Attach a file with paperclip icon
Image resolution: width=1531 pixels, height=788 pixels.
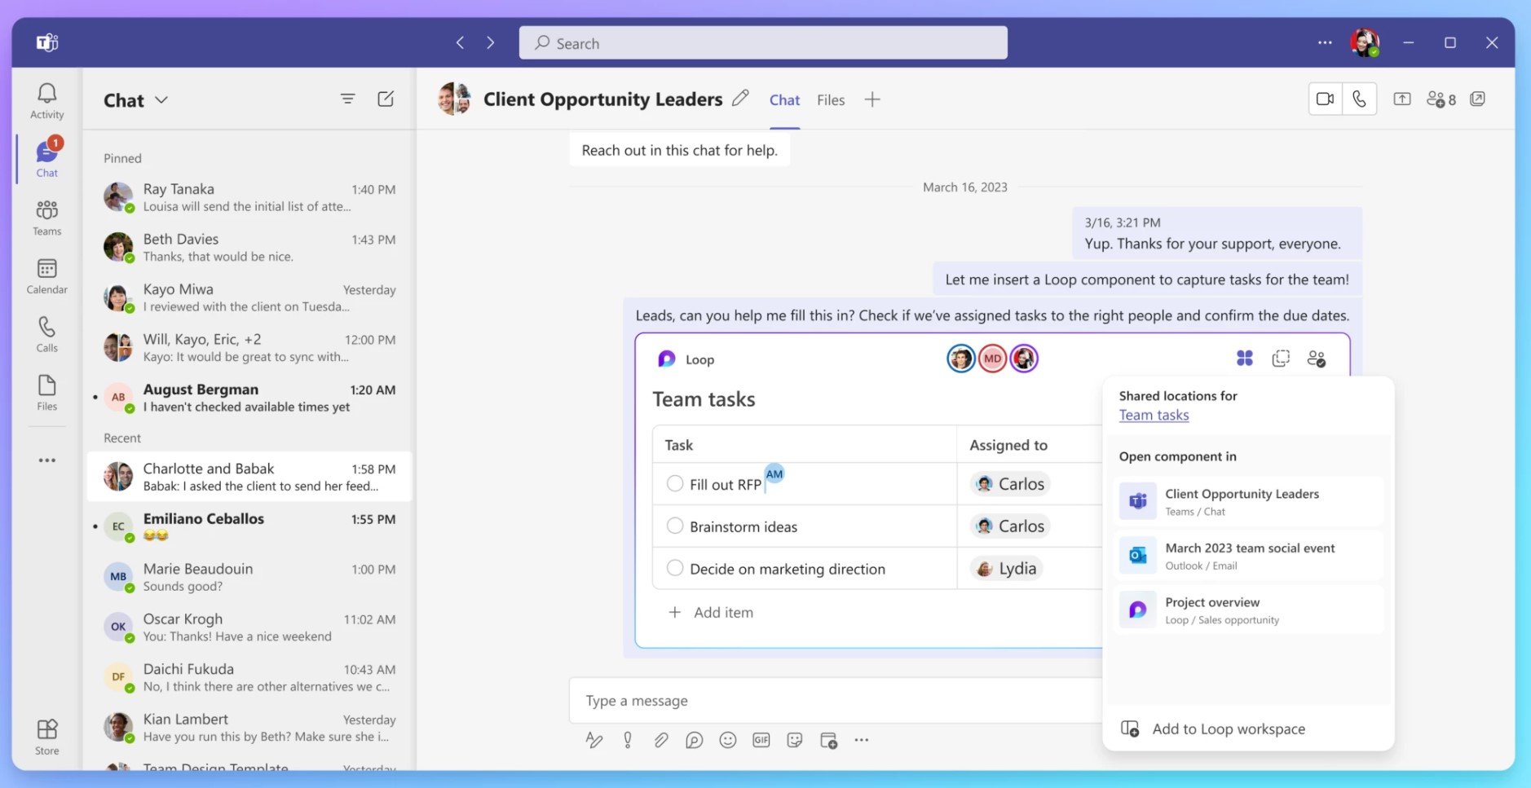(x=660, y=740)
